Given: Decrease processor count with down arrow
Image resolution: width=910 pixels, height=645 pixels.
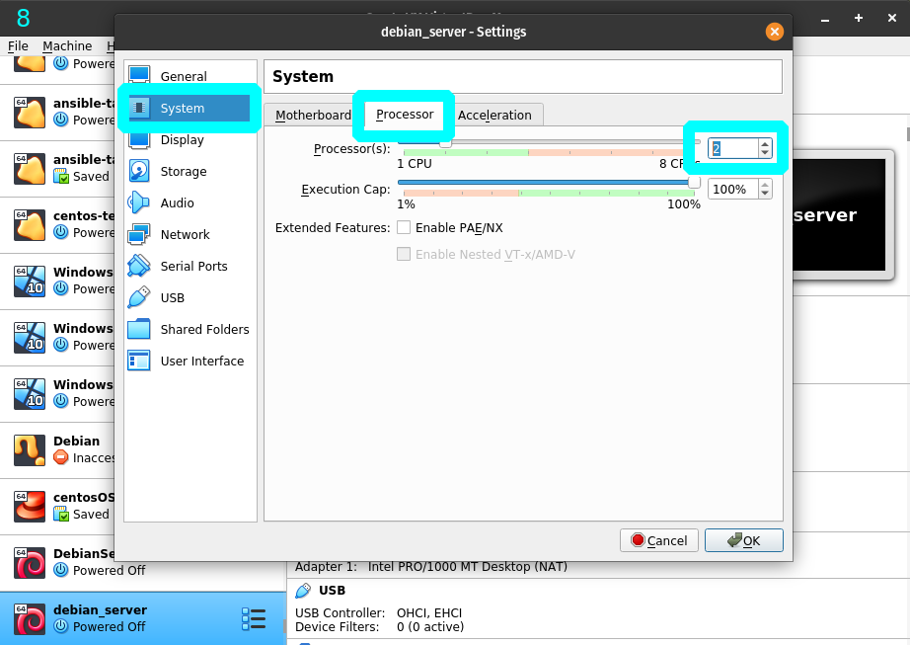Looking at the screenshot, I should point(765,153).
